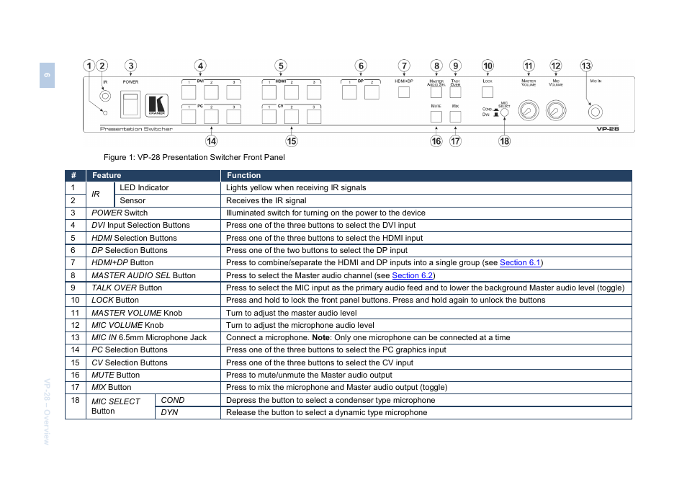Viewport: 687px width, 485px height.
Task: Click DVI button 2 in the diagram
Action: pyautogui.click(x=211, y=92)
